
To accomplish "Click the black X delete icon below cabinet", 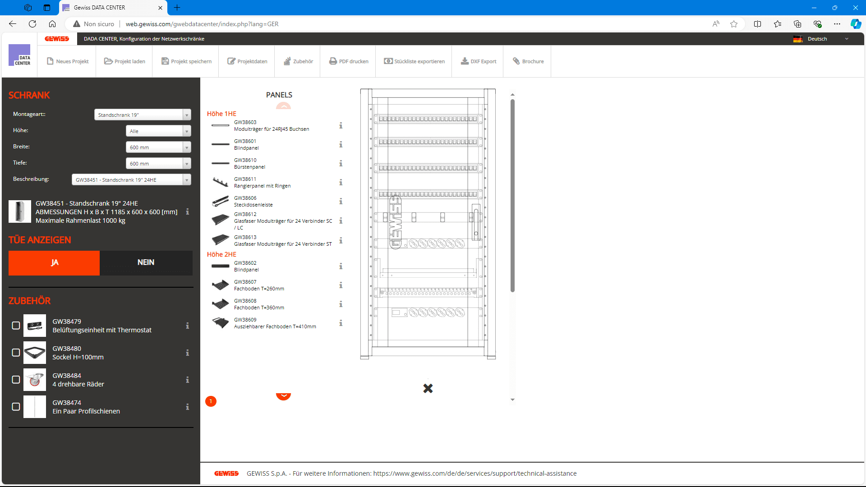I will click(428, 388).
